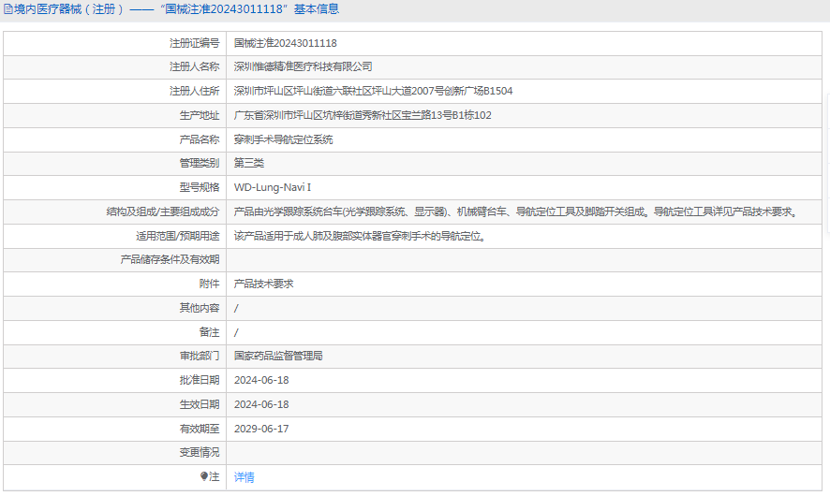Open the 详情 link in the 注 row
Screen dimensions: 830x496
point(244,477)
